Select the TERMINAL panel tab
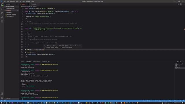The height and width of the screenshot is (104, 185). pyautogui.click(x=29, y=62)
